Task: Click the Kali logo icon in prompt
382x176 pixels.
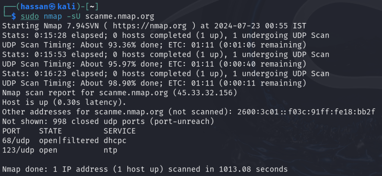Action: coord(52,7)
